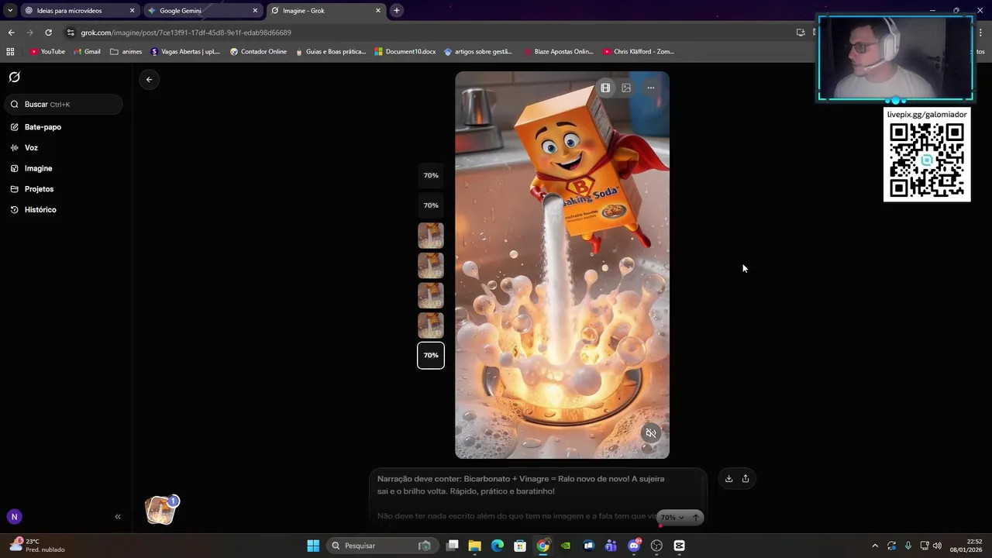Select the highlighted 70% variation at bottom
The width and height of the screenshot is (992, 558).
point(431,355)
